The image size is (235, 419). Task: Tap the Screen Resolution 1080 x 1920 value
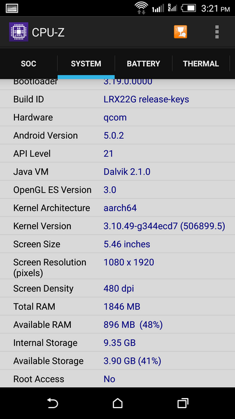point(129,262)
